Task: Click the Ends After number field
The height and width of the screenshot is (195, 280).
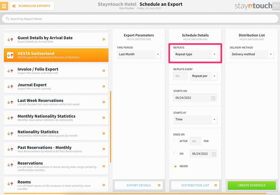Action: click(196, 141)
